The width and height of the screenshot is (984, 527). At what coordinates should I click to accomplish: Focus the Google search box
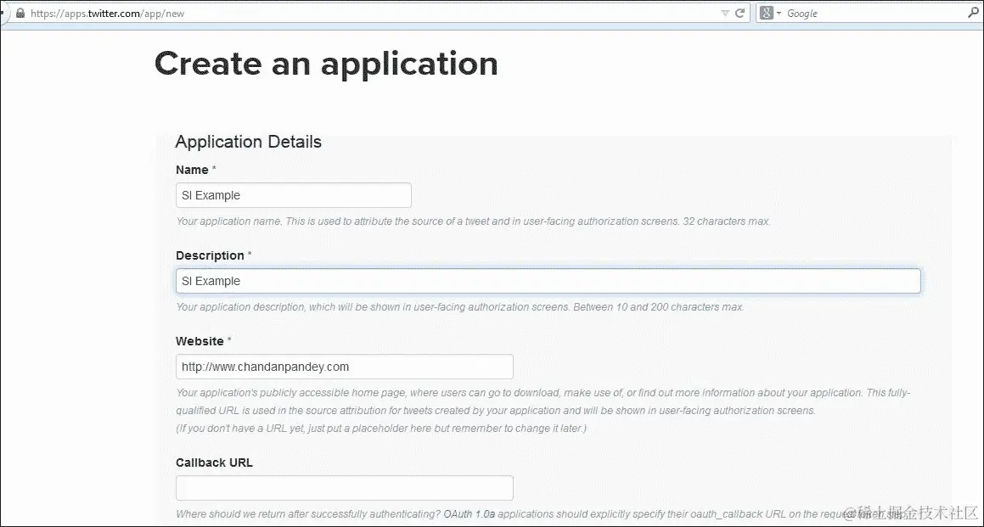point(874,14)
